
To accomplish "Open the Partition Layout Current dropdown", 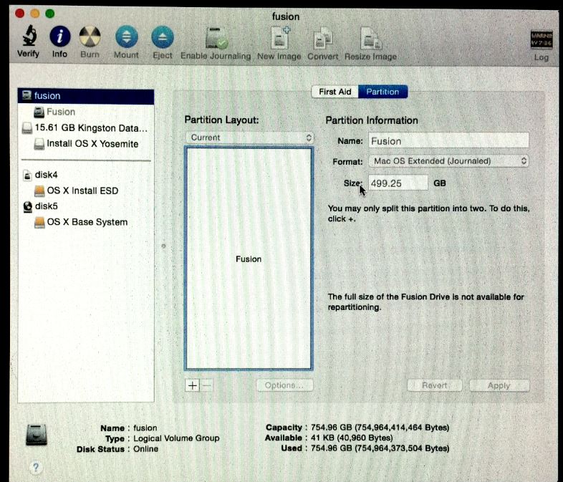I will click(250, 138).
